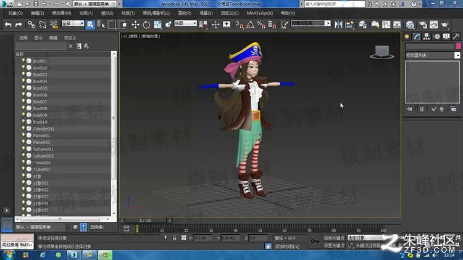Switch to the Hierarchy command panel tab
The width and height of the screenshot is (463, 260).
(427, 36)
